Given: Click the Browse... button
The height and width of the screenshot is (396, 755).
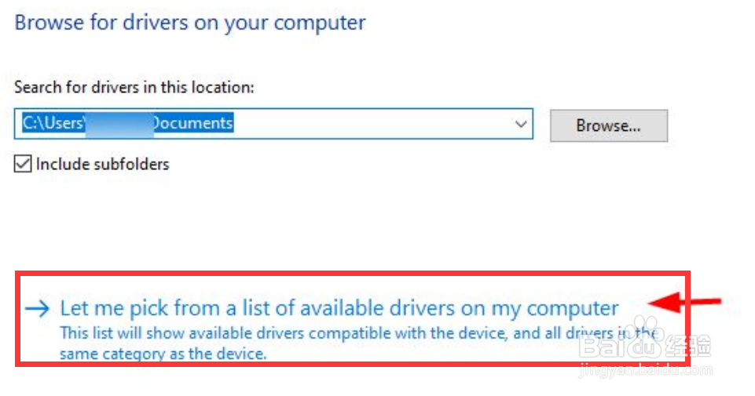Looking at the screenshot, I should 608,125.
